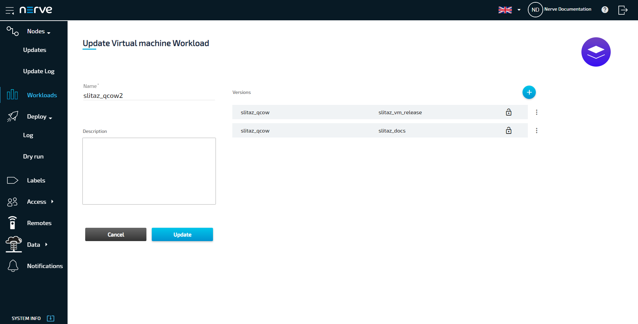The width and height of the screenshot is (638, 324).
Task: Open options menu for slitaz_vm_release version
Action: click(x=536, y=112)
